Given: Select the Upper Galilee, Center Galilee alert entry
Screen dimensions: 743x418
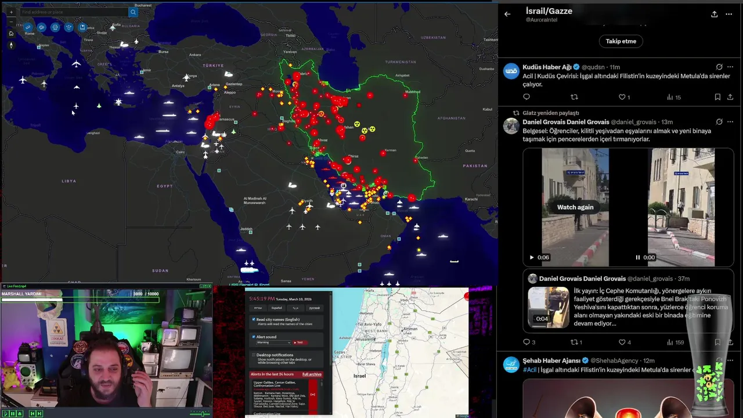Looking at the screenshot, I should [x=284, y=394].
